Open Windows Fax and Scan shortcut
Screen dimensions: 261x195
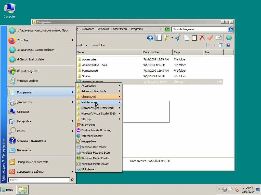coord(99,153)
